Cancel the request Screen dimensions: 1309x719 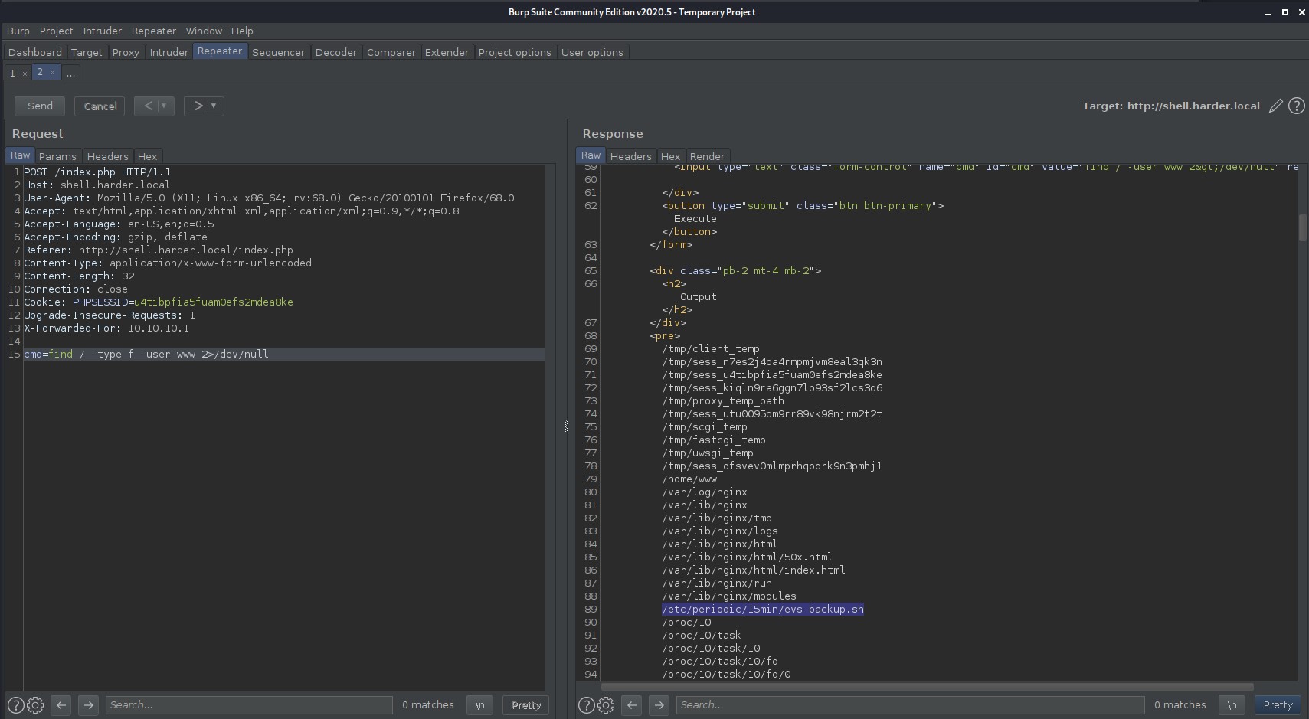[x=100, y=106]
